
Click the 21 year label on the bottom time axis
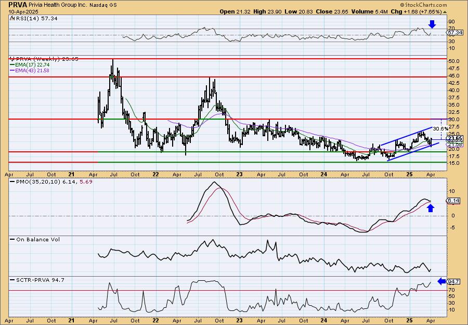71,320
